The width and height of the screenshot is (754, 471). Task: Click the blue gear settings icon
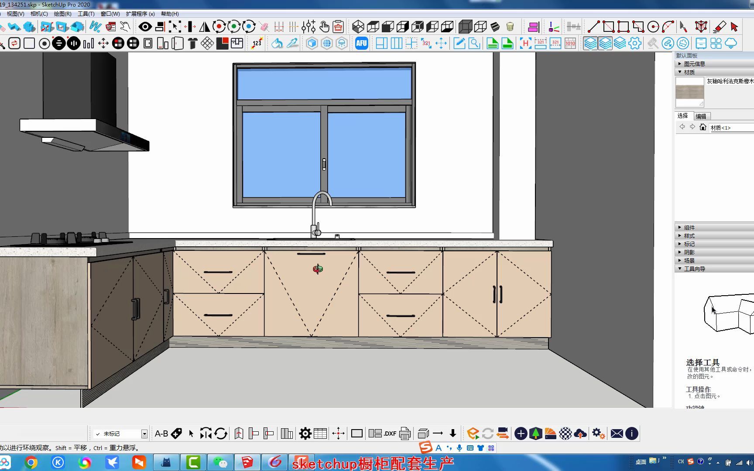(x=635, y=43)
